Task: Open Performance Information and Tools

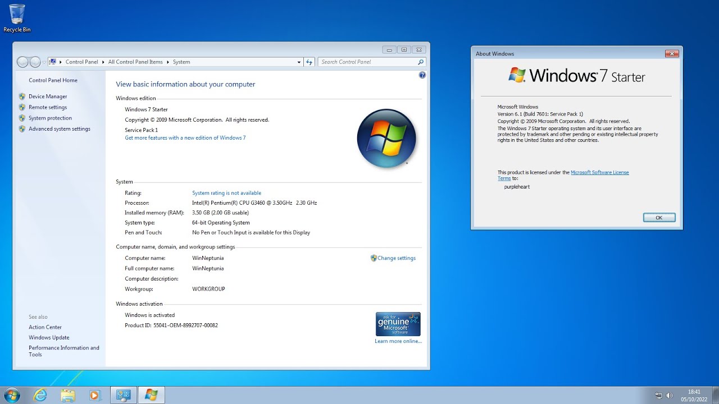Action: point(64,351)
